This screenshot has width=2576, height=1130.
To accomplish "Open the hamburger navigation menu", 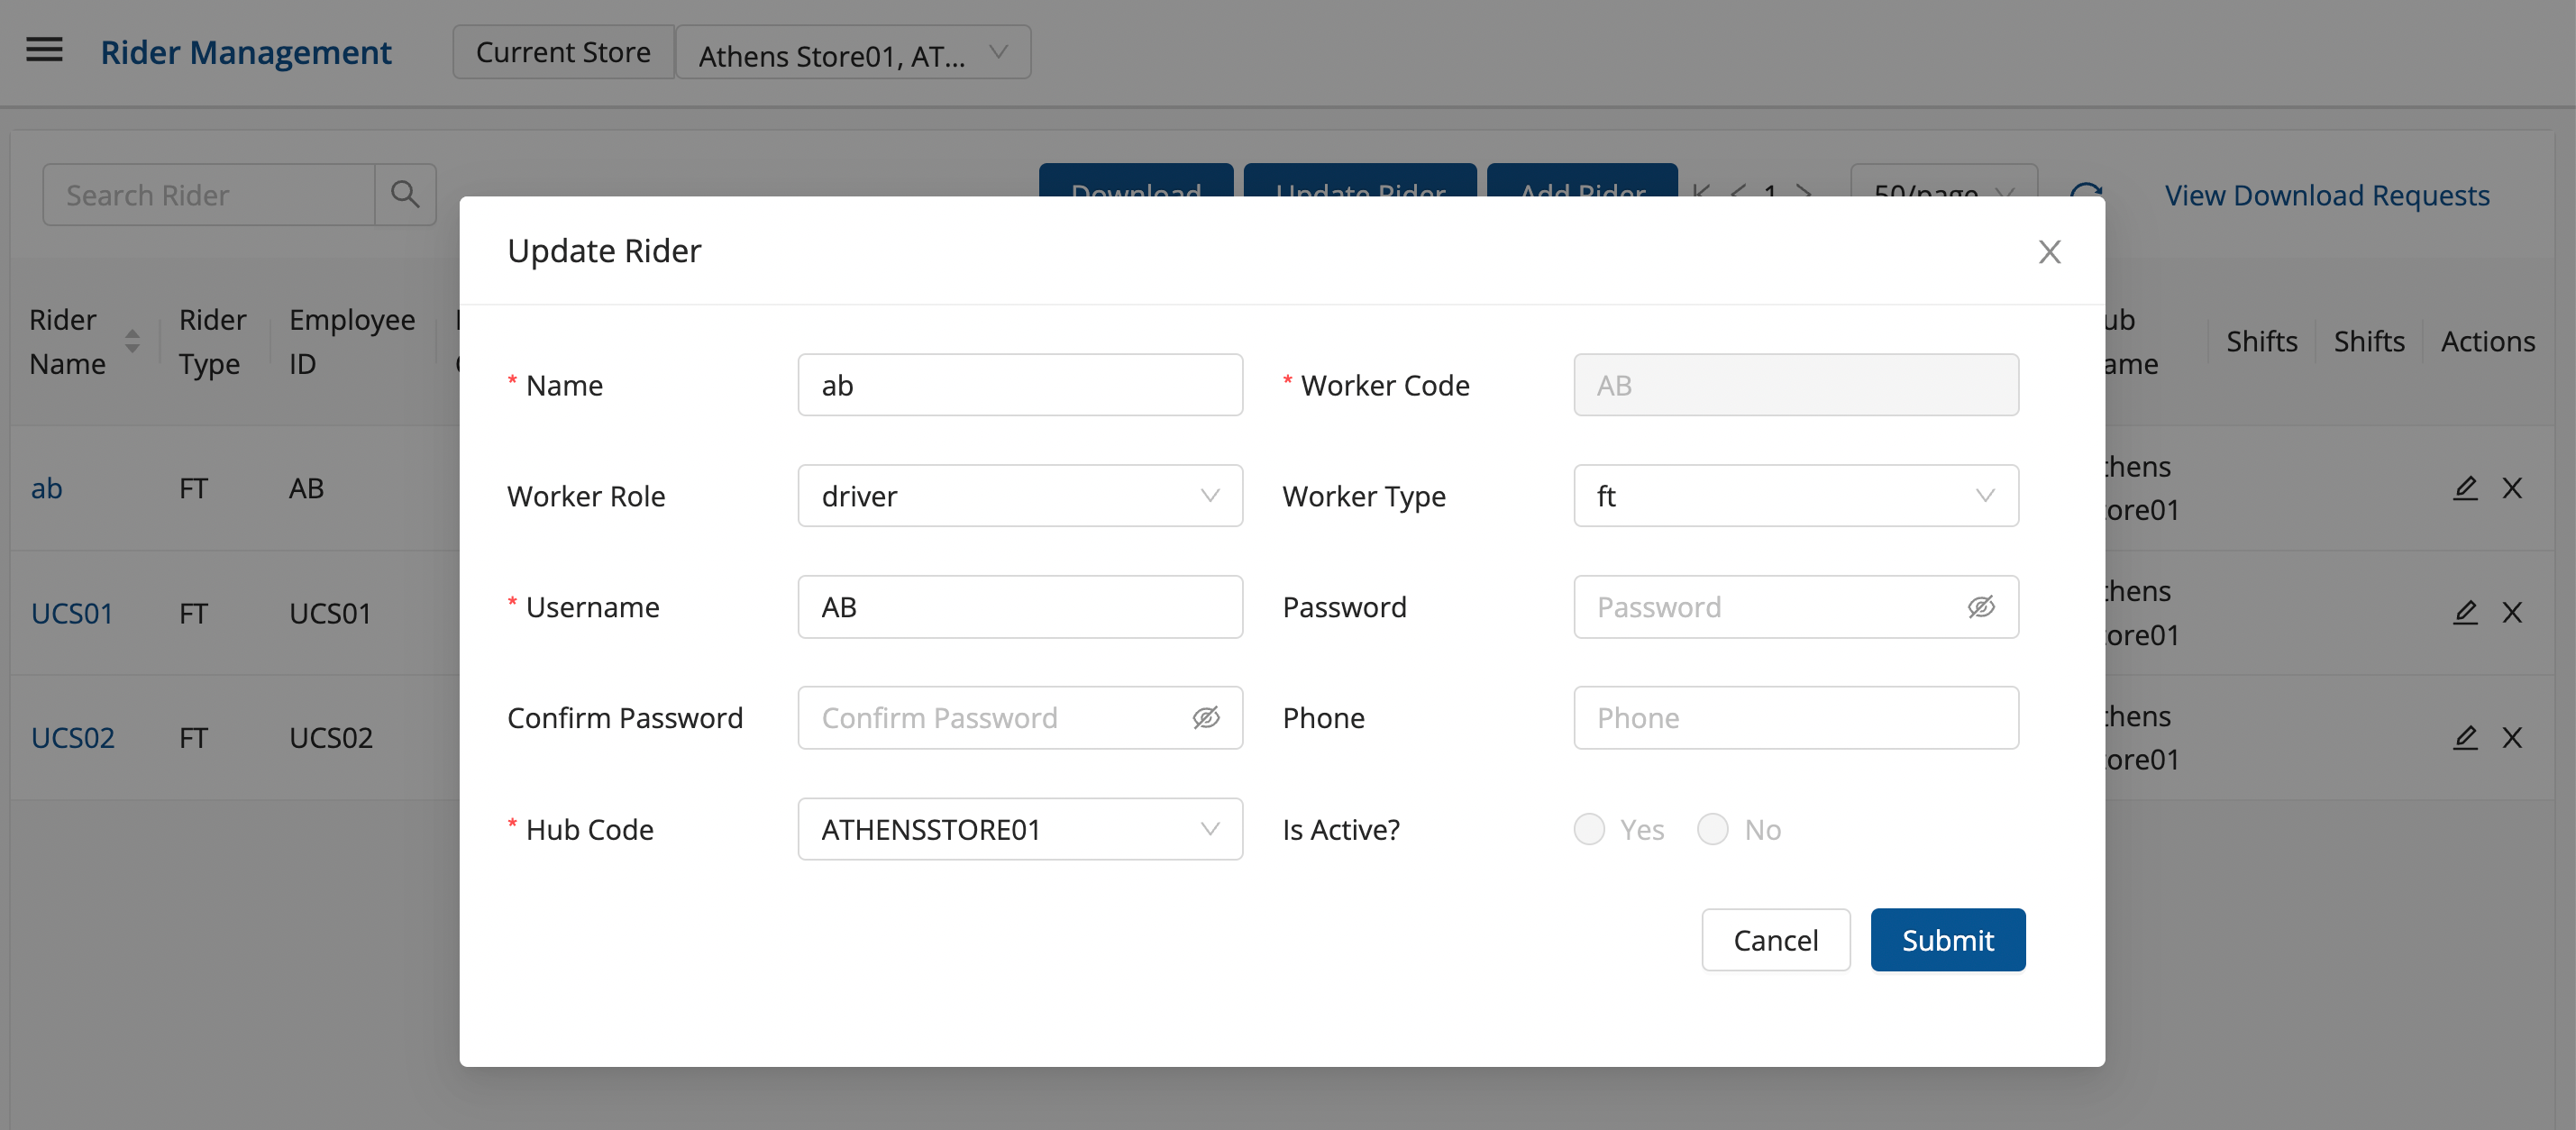I will tap(44, 50).
